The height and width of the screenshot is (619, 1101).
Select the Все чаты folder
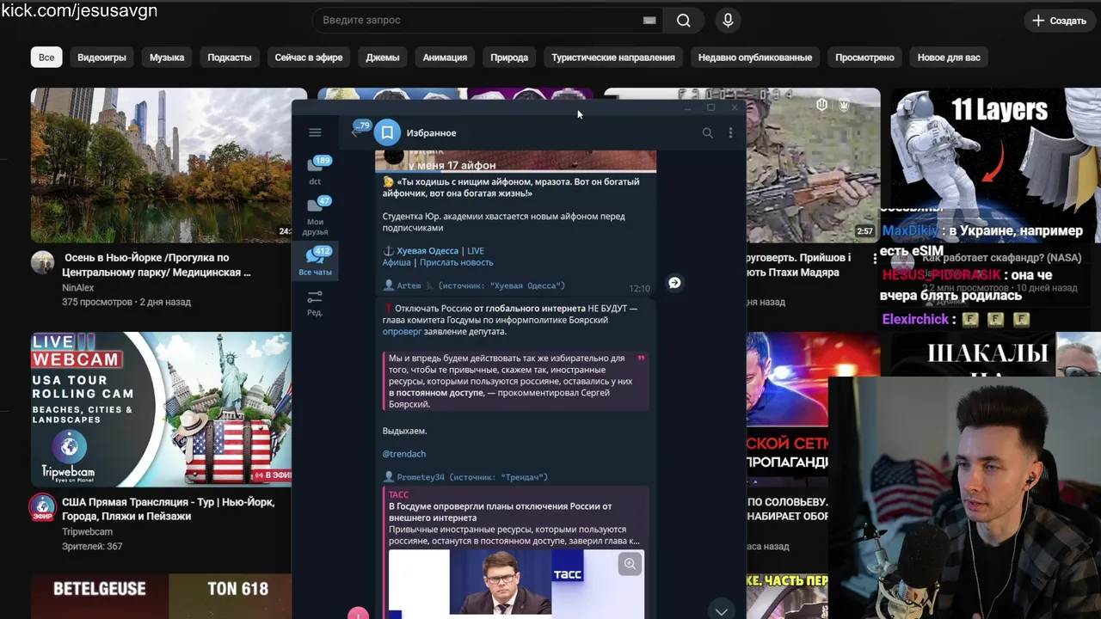point(315,260)
